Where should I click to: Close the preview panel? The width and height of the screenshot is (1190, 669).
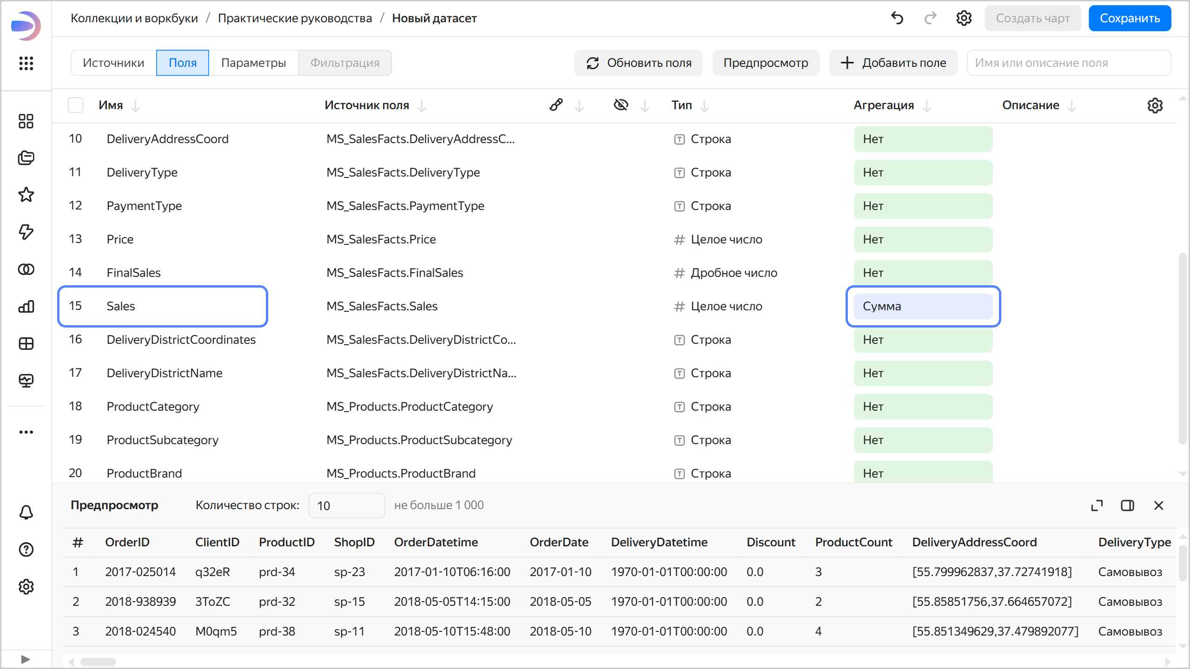point(1158,505)
